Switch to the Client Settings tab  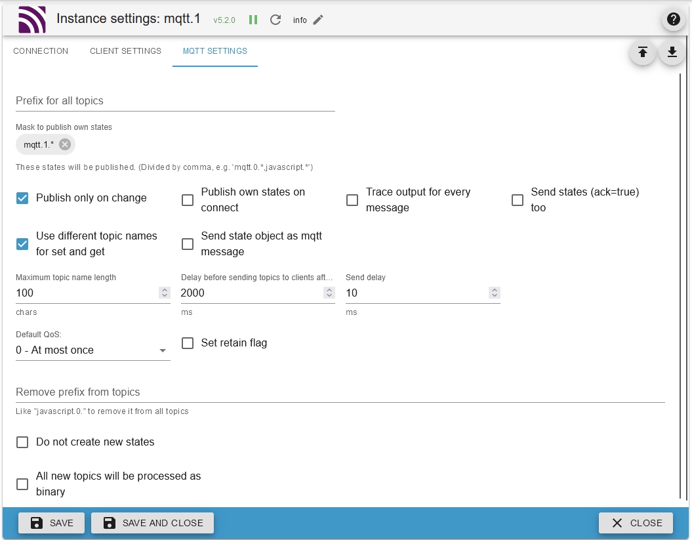[125, 51]
